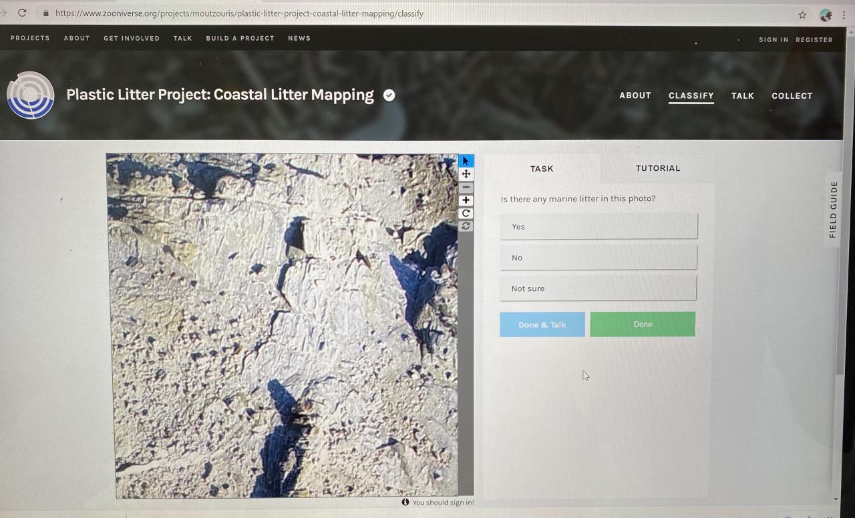Zoom in on the subject image
The width and height of the screenshot is (855, 518).
(466, 200)
